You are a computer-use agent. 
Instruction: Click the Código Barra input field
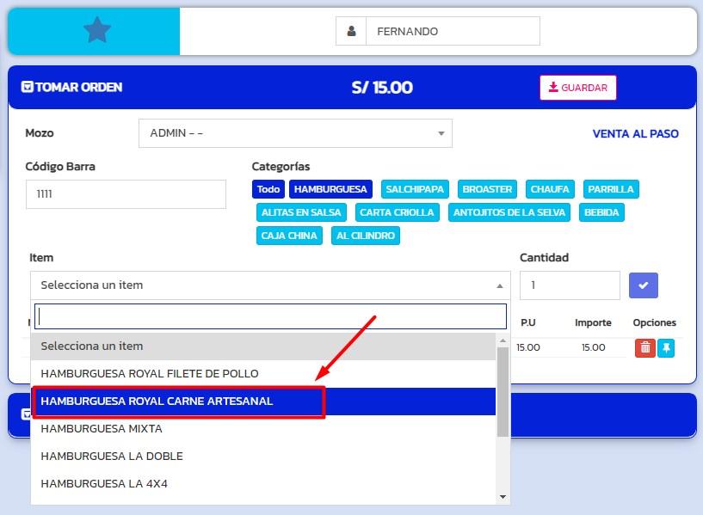pyautogui.click(x=126, y=194)
